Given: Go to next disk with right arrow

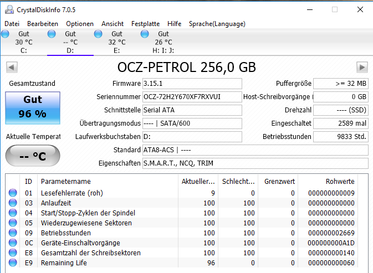Looking at the screenshot, I should tap(362, 67).
